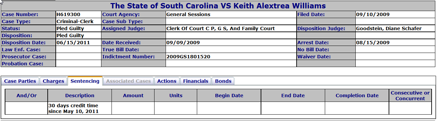
Task: Click the Consecutive or Concurrent header
Action: click(x=410, y=96)
